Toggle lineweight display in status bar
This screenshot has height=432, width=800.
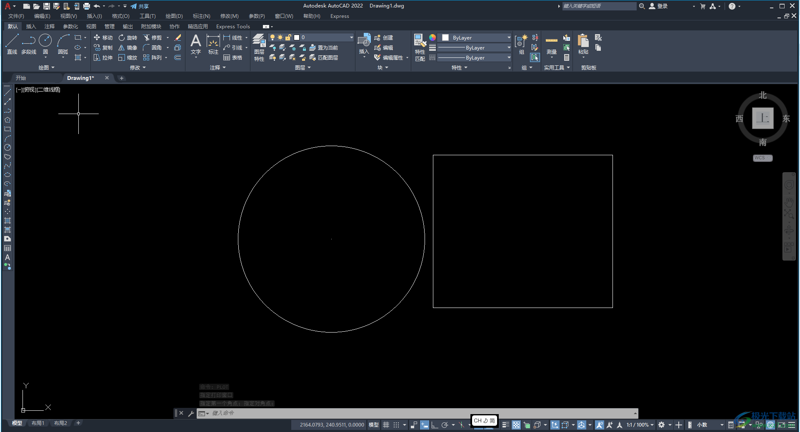[x=505, y=425]
